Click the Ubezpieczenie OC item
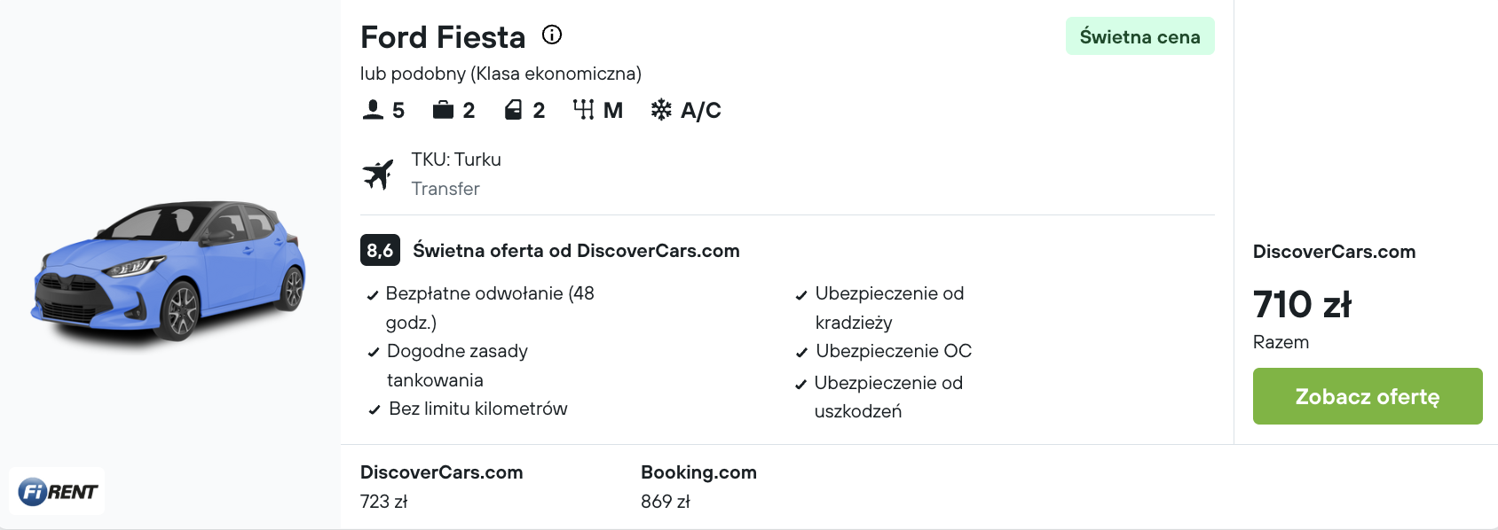Viewport: 1498px width, 530px height. [x=884, y=351]
